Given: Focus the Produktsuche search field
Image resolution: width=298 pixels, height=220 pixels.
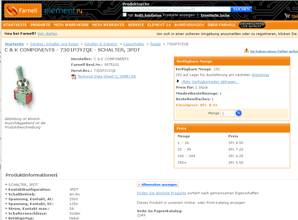Looking at the screenshot, I should 177,9.
